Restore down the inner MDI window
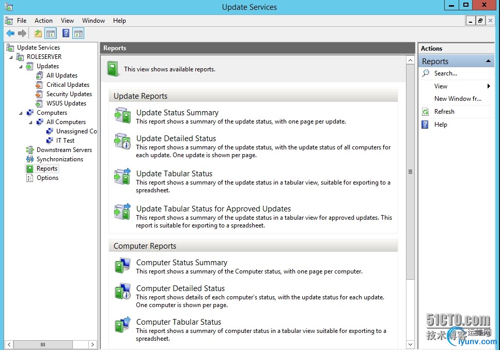Image resolution: width=500 pixels, height=350 pixels. [x=480, y=21]
